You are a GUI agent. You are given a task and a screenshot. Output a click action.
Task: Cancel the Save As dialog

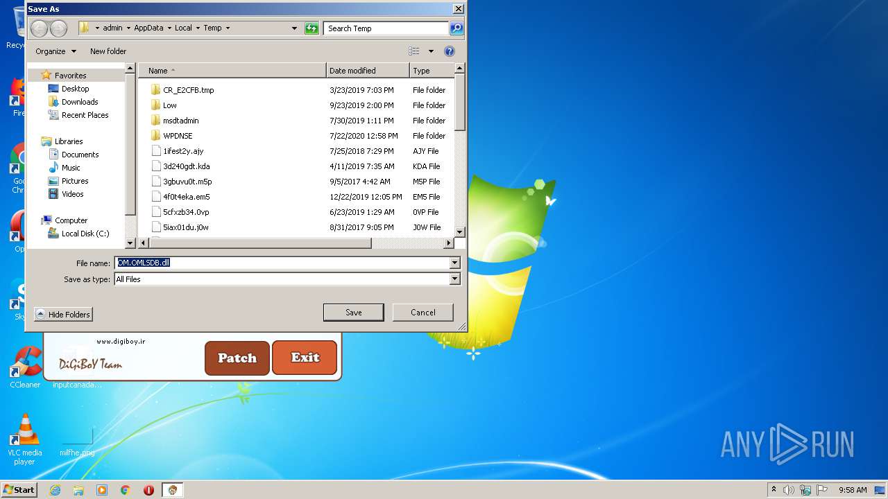tap(423, 313)
